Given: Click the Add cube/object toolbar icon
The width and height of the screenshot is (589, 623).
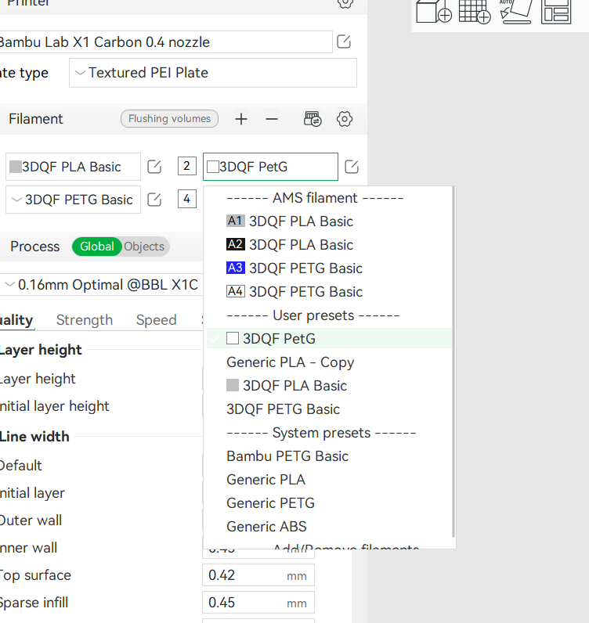Looking at the screenshot, I should click(x=433, y=11).
